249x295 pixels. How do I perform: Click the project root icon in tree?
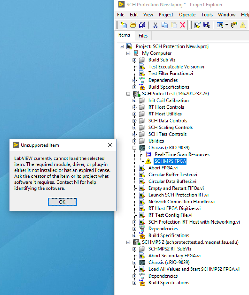click(129, 46)
